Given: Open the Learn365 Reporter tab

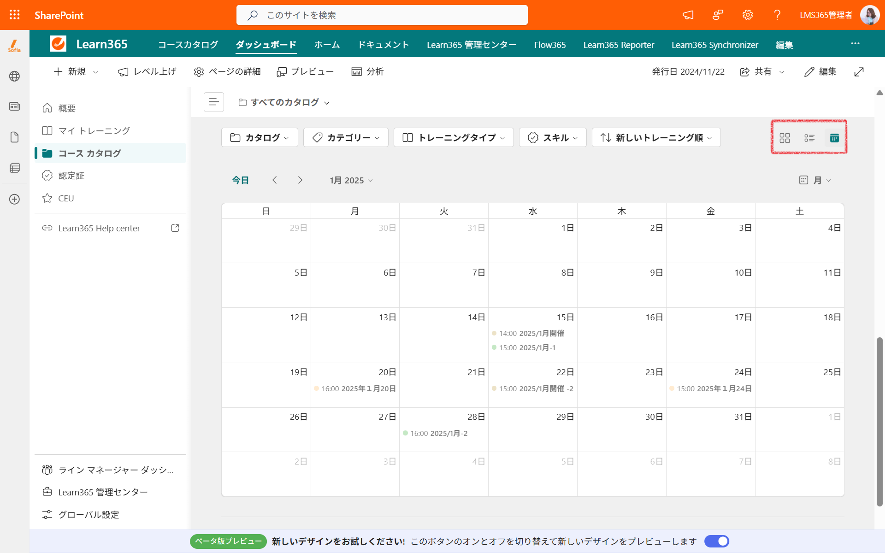Looking at the screenshot, I should (619, 45).
